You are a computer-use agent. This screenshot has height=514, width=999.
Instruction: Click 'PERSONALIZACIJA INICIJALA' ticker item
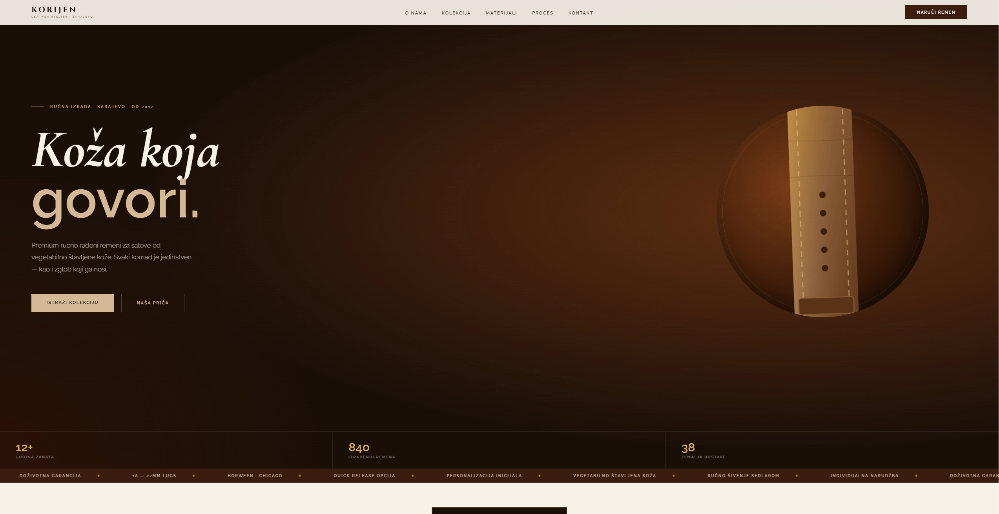click(x=484, y=476)
